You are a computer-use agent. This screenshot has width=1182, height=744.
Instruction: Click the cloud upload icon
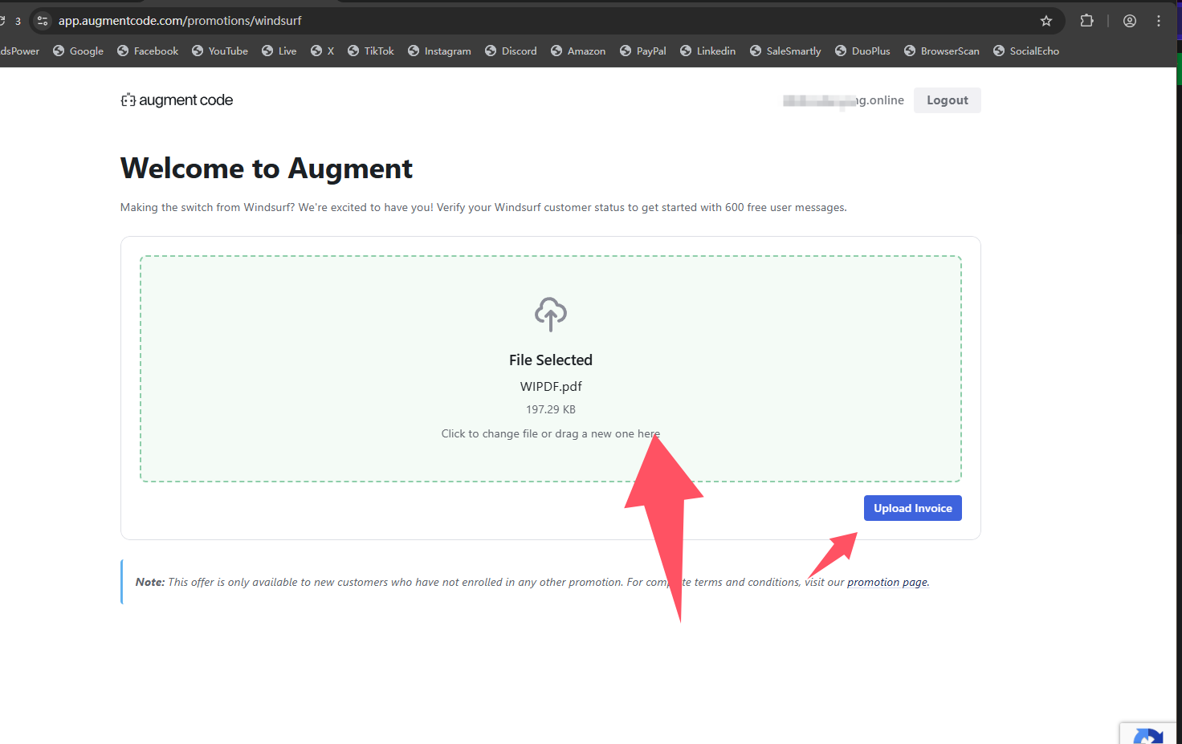[551, 314]
